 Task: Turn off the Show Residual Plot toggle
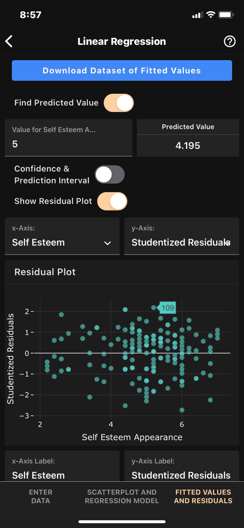[112, 201]
